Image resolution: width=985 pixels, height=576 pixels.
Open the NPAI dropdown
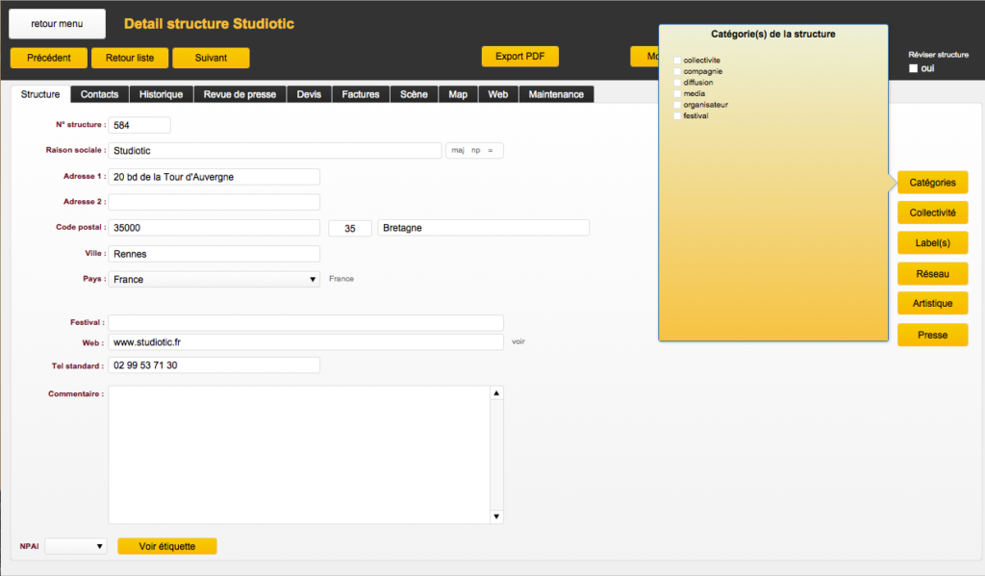click(75, 546)
